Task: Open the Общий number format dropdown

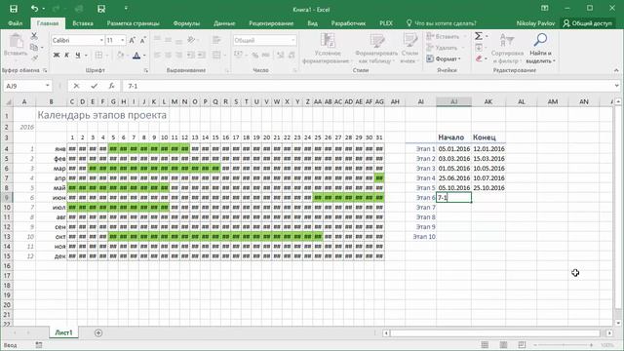Action: click(x=293, y=40)
